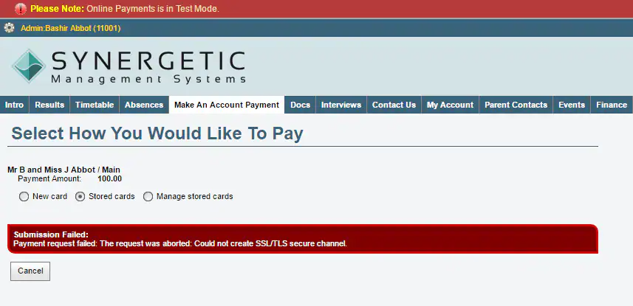Open the Intro tab
The height and width of the screenshot is (306, 633).
[15, 105]
